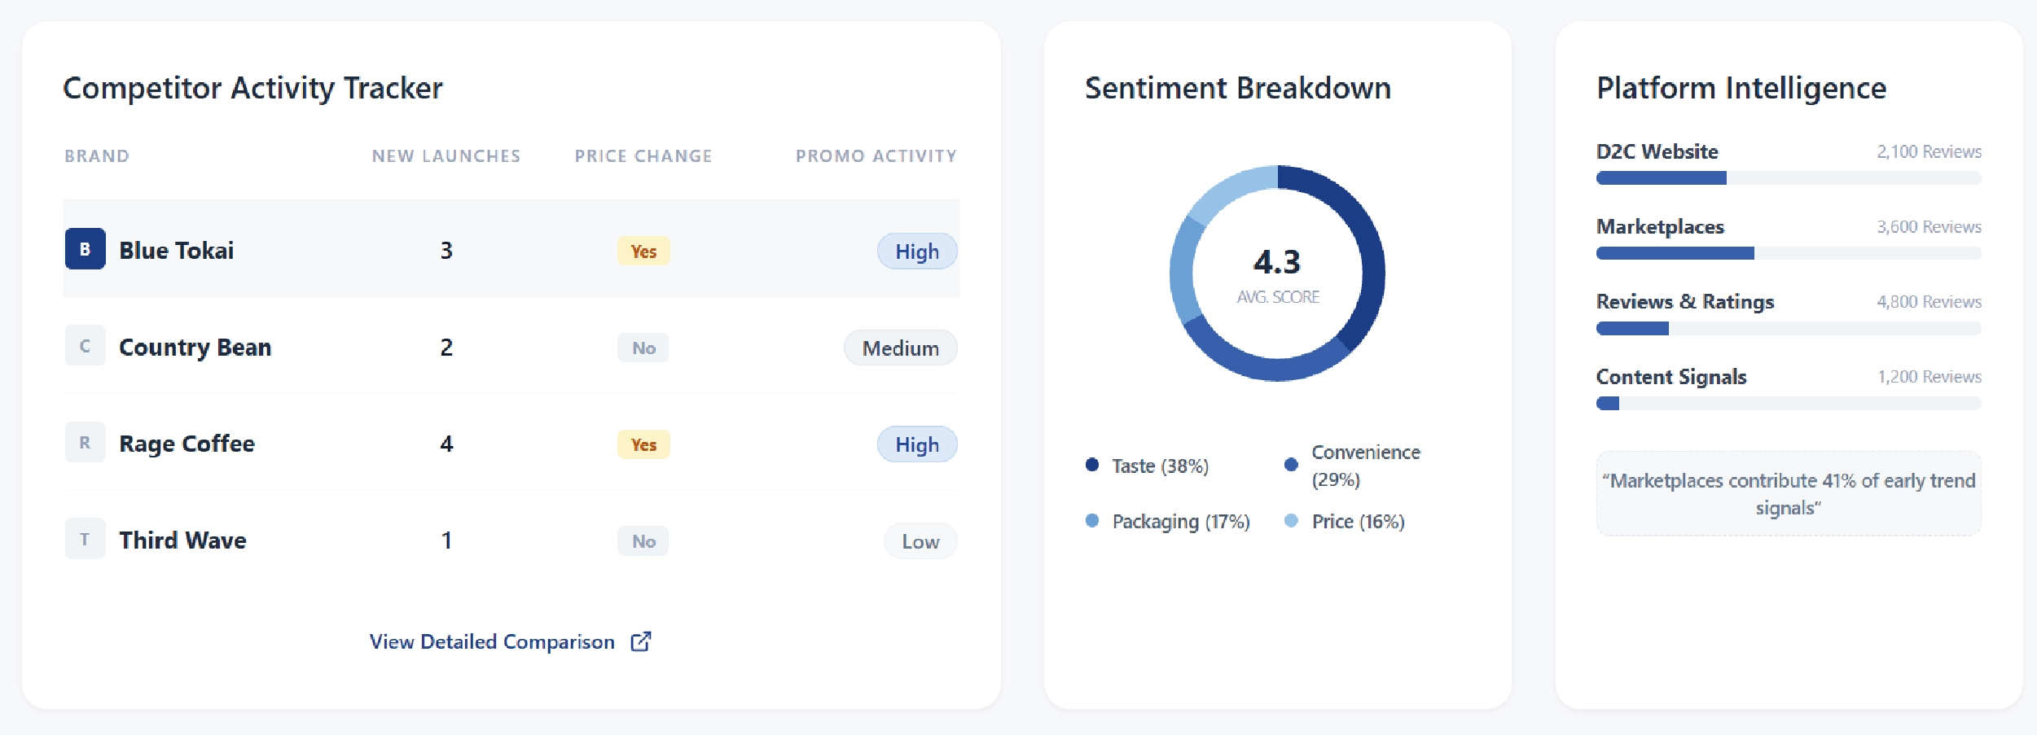Click the Blue Tokai brand avatar icon
The width and height of the screenshot is (2037, 735).
pyautogui.click(x=86, y=249)
